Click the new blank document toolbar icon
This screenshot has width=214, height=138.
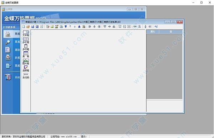[24, 26]
